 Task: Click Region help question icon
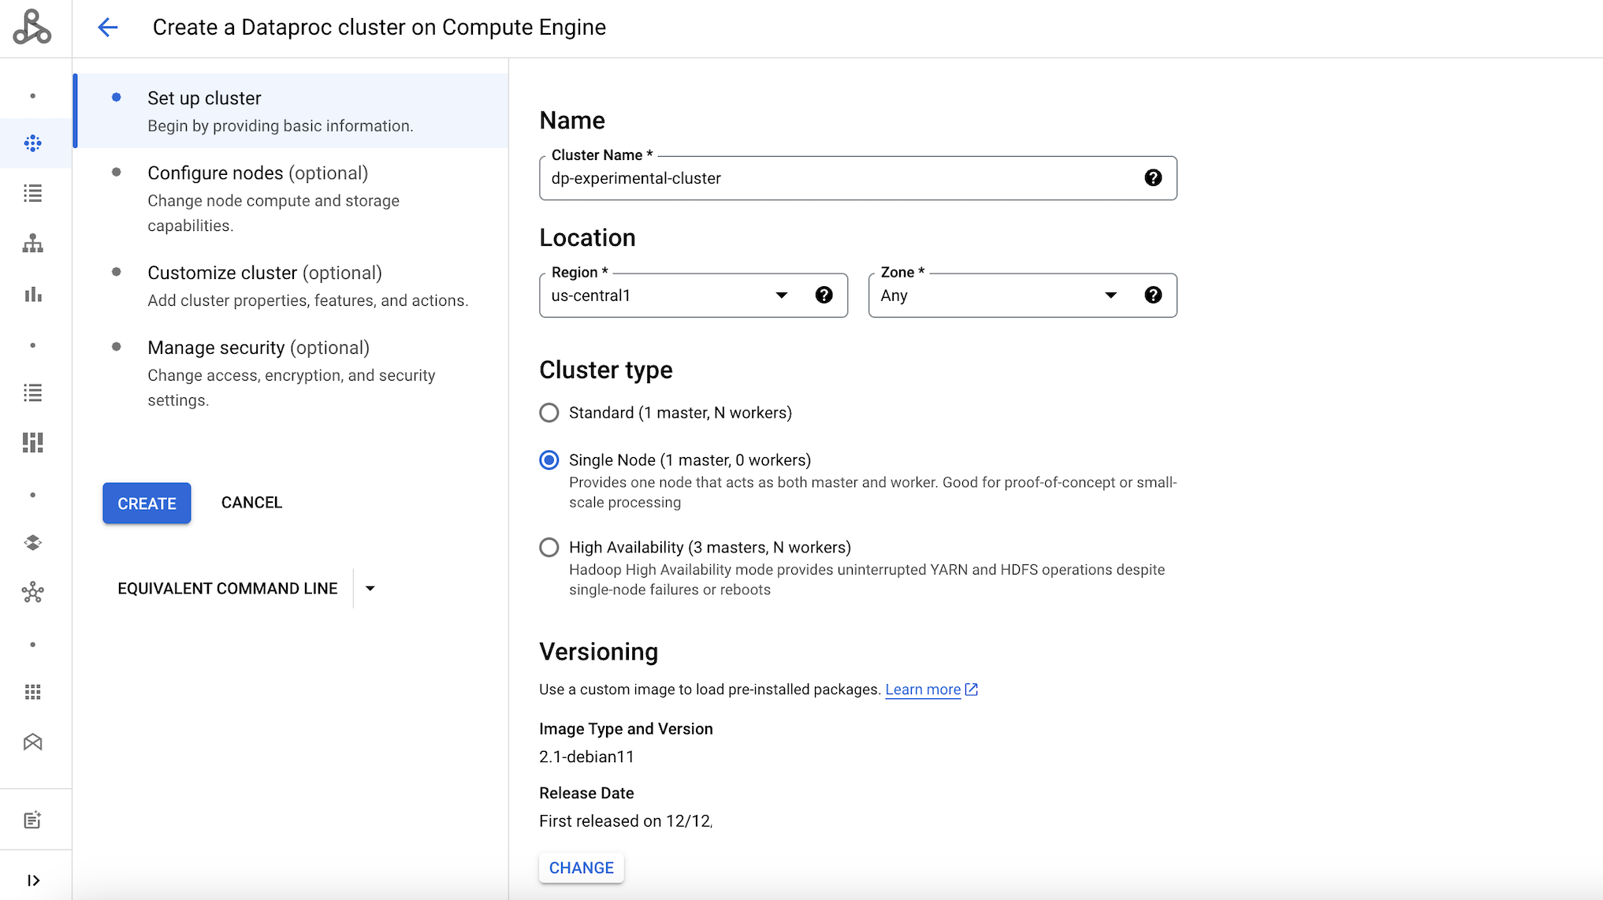point(824,296)
